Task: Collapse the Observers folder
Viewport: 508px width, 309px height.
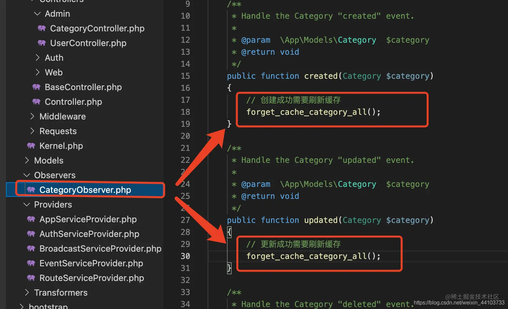Action: [27, 175]
